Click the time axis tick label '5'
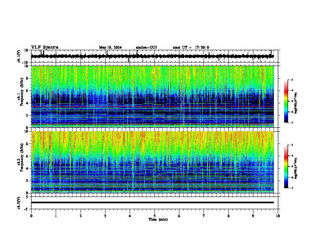The height and width of the screenshot is (242, 313). [x=155, y=216]
